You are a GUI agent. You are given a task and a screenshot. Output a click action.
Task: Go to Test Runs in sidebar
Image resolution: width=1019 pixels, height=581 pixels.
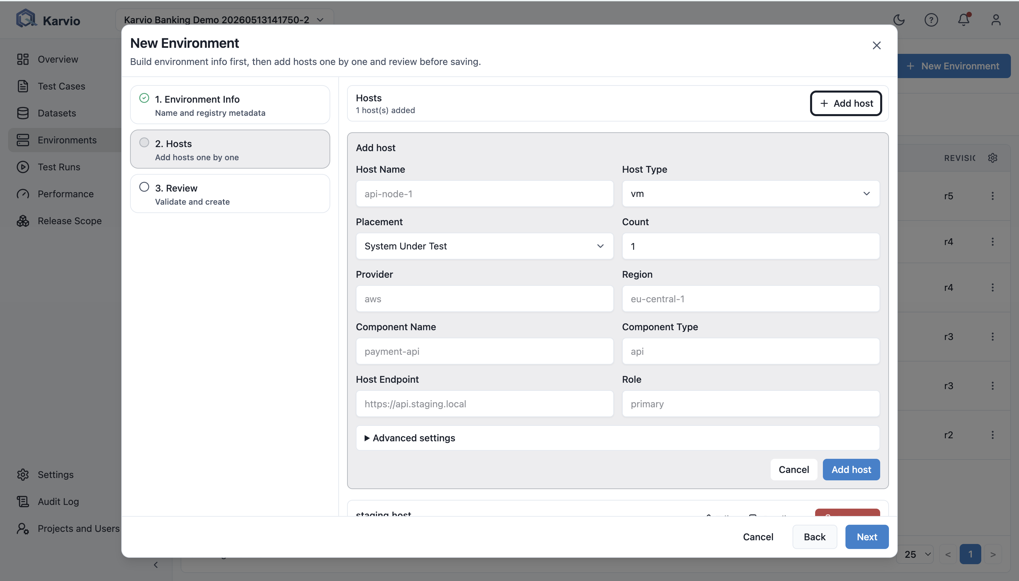59,167
